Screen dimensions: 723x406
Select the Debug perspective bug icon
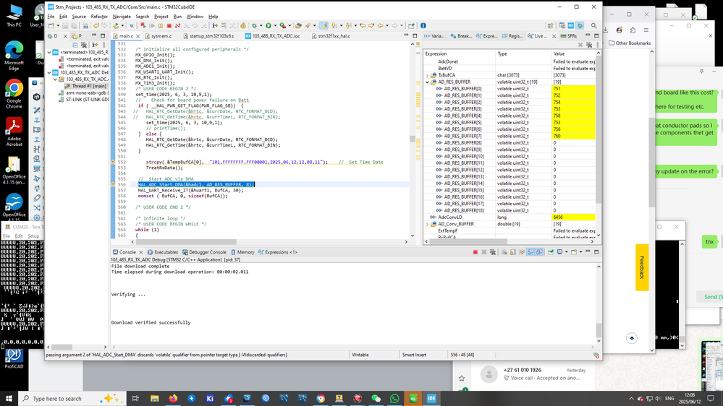pos(580,26)
